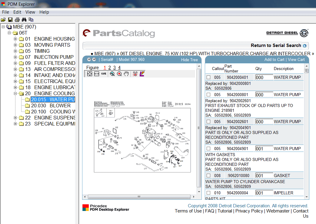Expand the 01 ENGINE HOUSING folder
Image resolution: width=316 pixels, height=224 pixels.
[x=15, y=39]
